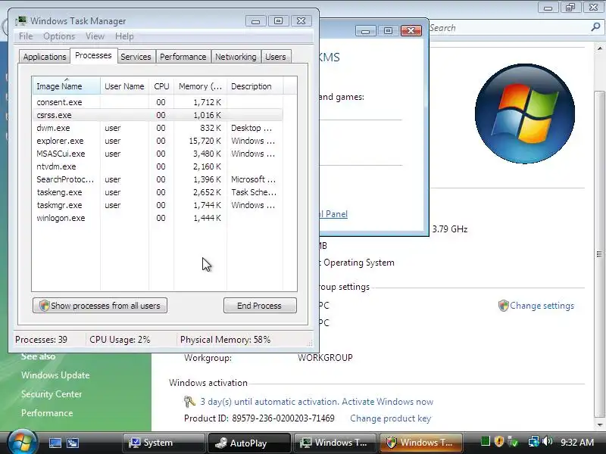606x454 pixels.
Task: Click the Search field in System window
Action: [509, 28]
